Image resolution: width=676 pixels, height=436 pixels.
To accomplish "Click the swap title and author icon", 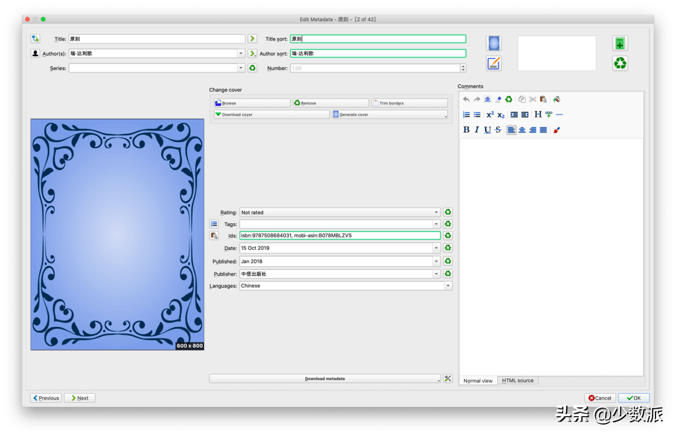I will pos(36,39).
